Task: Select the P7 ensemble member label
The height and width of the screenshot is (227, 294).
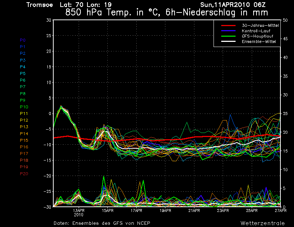Action: point(23,87)
